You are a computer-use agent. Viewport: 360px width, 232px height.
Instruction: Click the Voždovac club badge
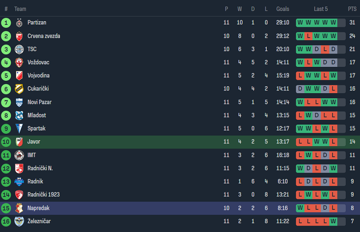tap(19, 62)
